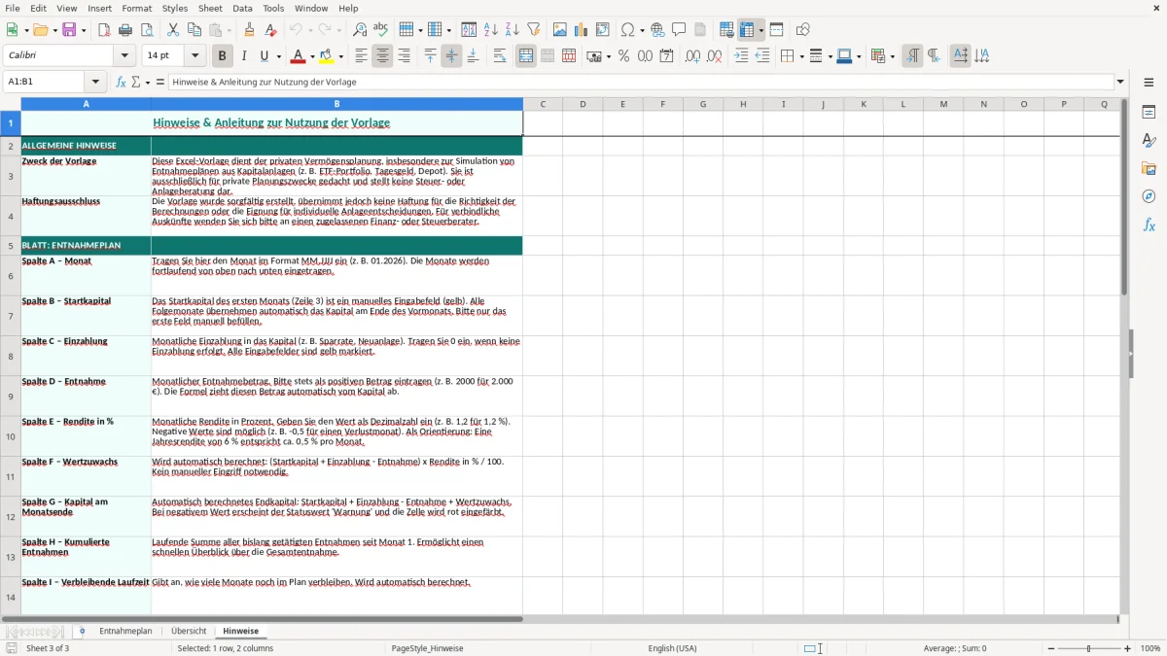1167x656 pixels.
Task: Expand the formula bar arrow
Action: [1120, 82]
